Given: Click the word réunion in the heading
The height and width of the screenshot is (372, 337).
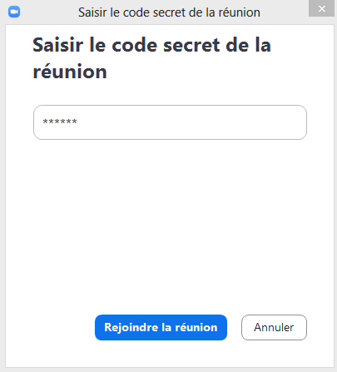Looking at the screenshot, I should [x=70, y=72].
